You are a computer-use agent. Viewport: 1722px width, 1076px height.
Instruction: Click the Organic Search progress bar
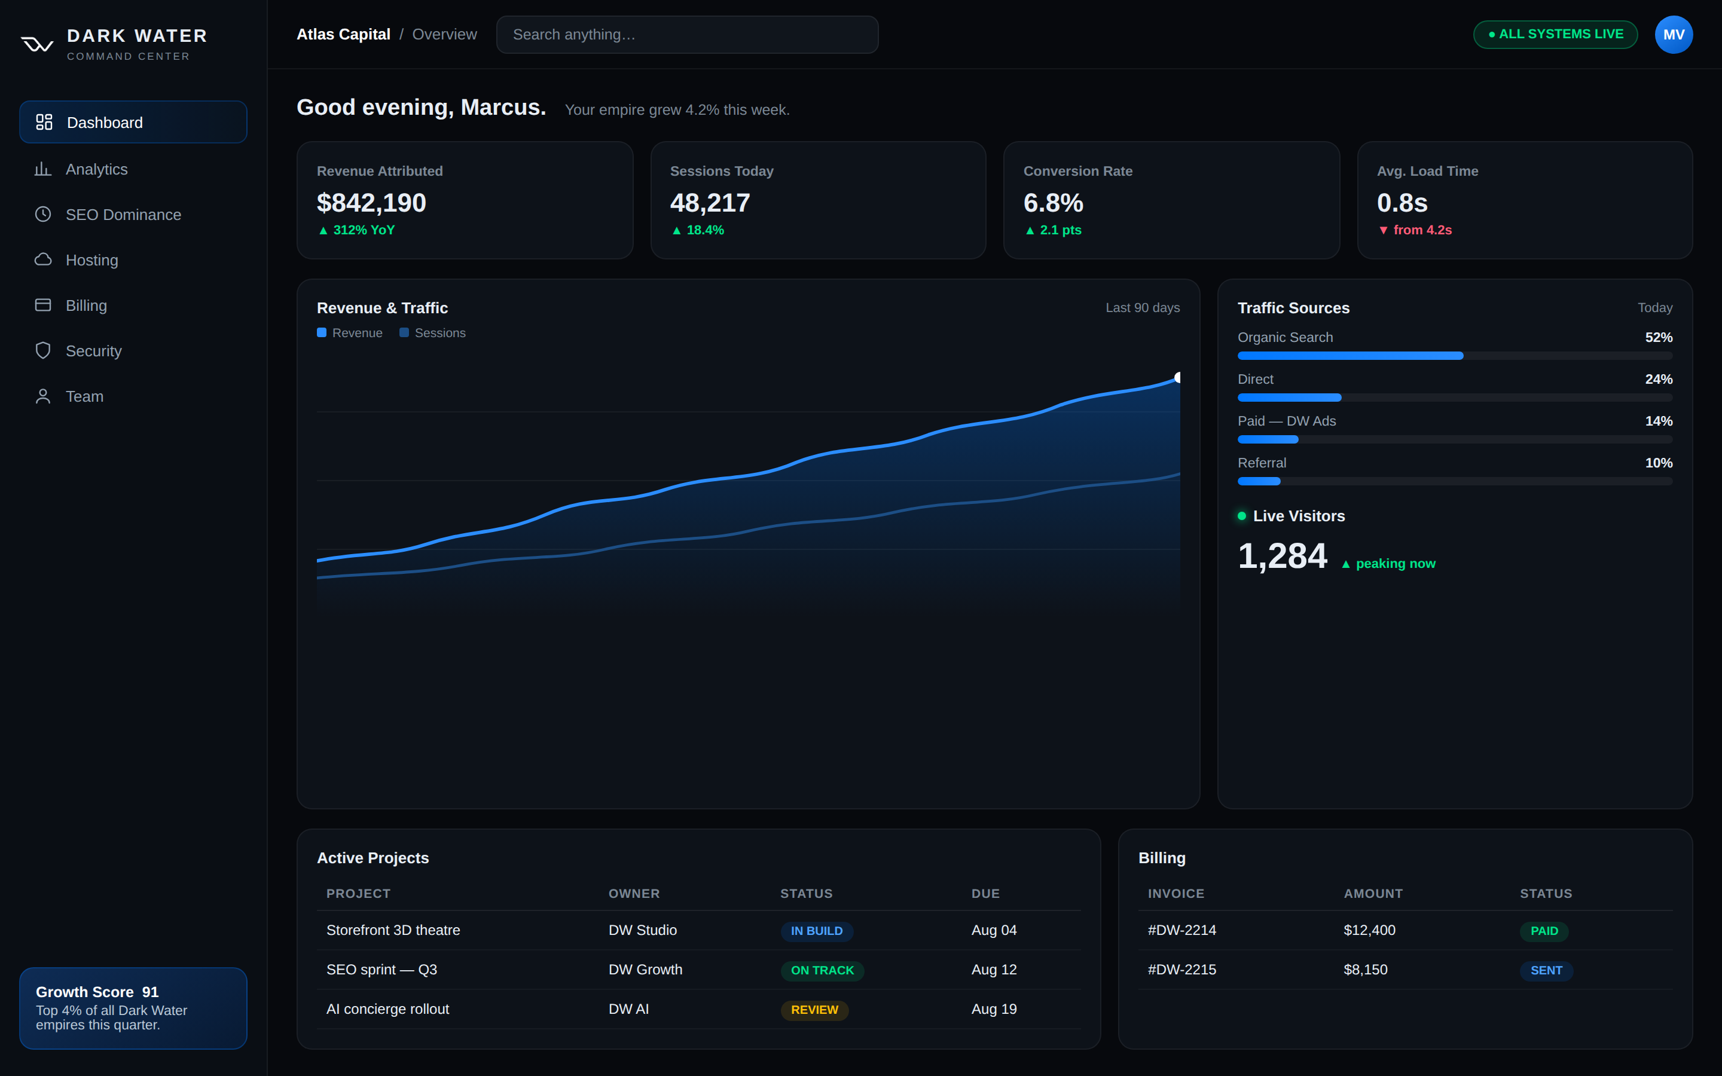tap(1455, 356)
